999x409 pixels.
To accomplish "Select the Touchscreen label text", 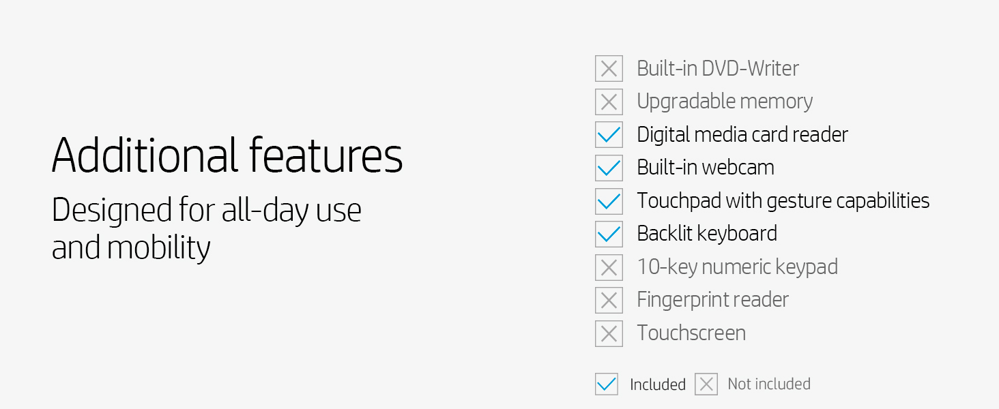I will [691, 333].
